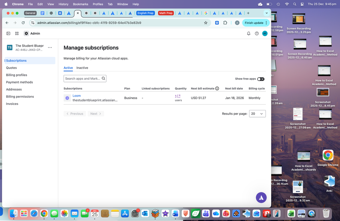Viewport: 340px width, 221px height.
Task: Open Next bill estimate info icon
Action: tap(217, 89)
